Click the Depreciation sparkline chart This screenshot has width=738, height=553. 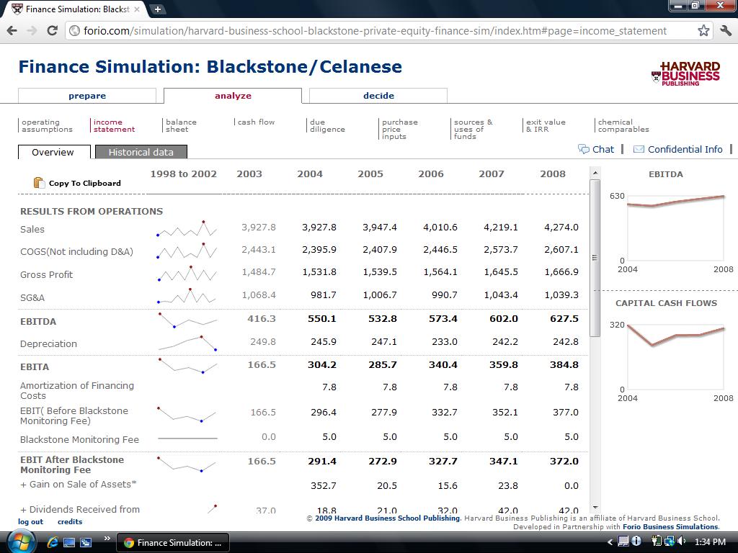pyautogui.click(x=188, y=343)
